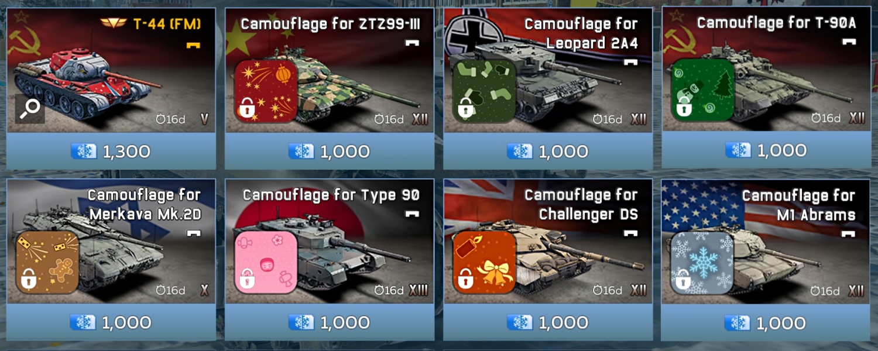Open the magnifier preview on T-44 (FM)
The image size is (878, 351).
pos(30,109)
